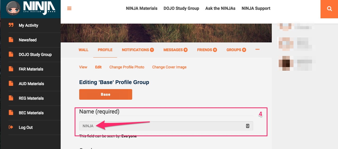
Task: Toggle the hamburger sidebar menu icon
Action: tap(69, 8)
